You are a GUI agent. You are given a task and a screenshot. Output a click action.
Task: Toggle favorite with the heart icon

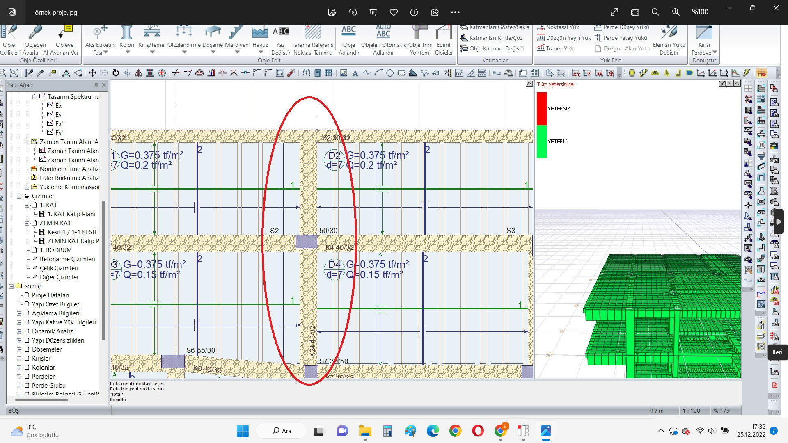[x=394, y=12]
